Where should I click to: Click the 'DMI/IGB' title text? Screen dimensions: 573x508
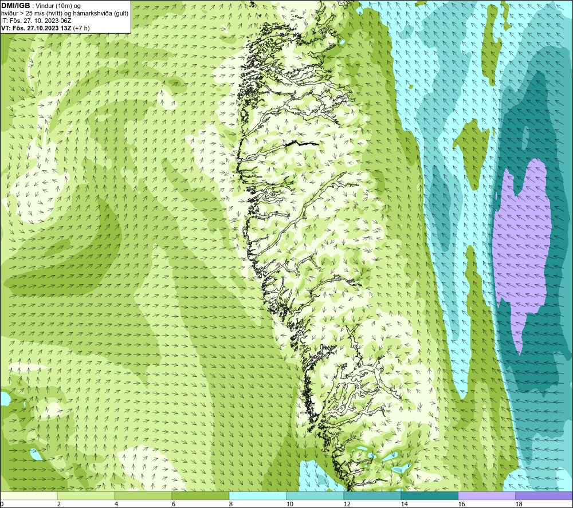(15, 6)
